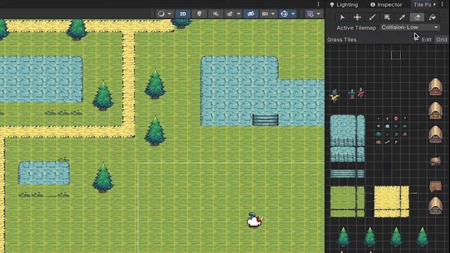Screen dimensions: 450x253
Task: Click the stairs in the Scene pond
Action: pyautogui.click(x=265, y=120)
